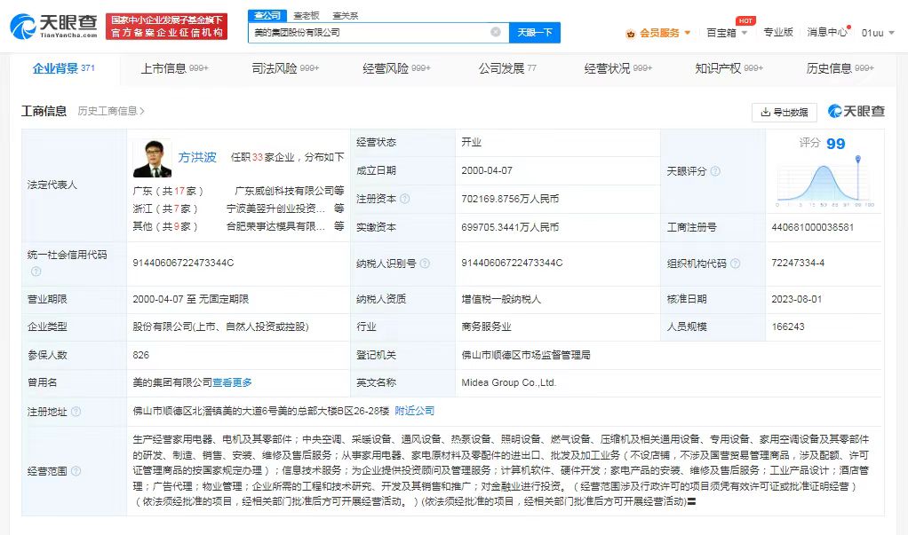Switch to 经营状况 tab

coord(617,68)
